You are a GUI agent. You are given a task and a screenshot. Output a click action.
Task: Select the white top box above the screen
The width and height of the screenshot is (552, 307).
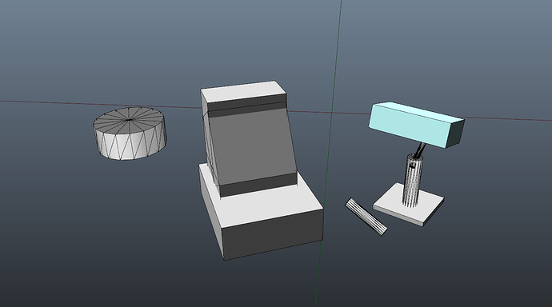click(x=243, y=95)
